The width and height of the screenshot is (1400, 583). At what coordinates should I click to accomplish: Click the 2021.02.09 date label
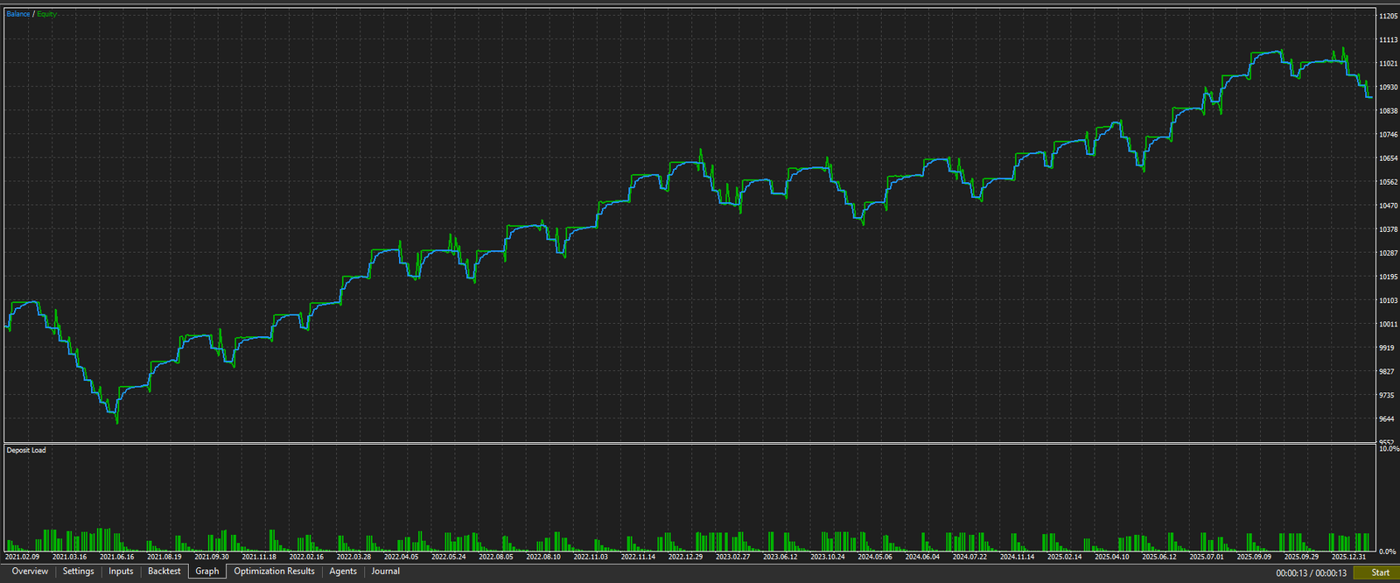22,557
